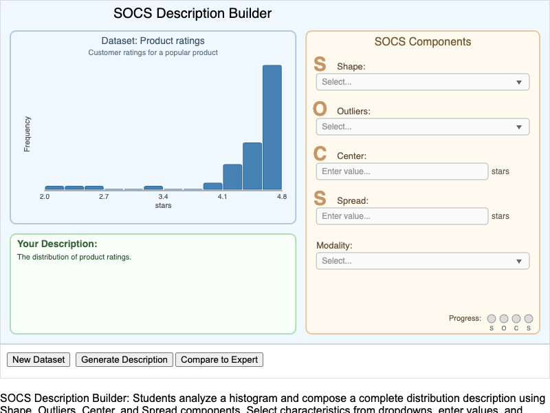
Task: Click the C progress circle indicator
Action: coord(516,319)
